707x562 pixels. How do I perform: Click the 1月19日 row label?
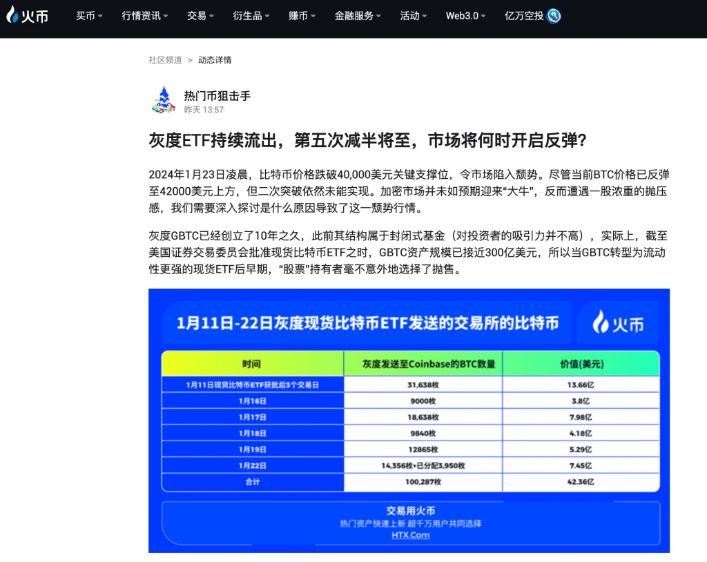(253, 449)
